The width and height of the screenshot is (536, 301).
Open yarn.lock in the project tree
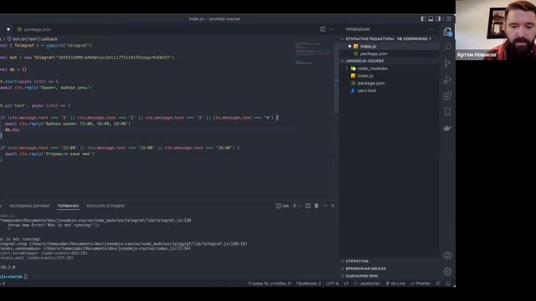(x=367, y=91)
